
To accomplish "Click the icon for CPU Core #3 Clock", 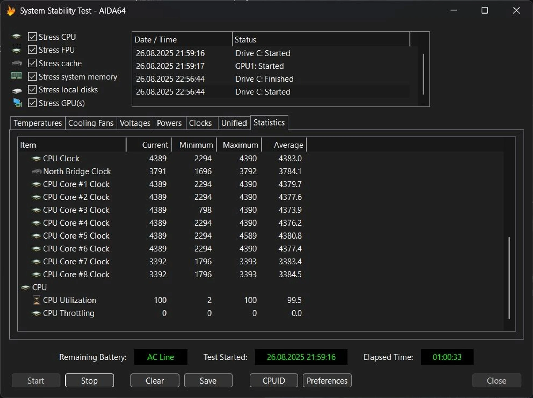I will [36, 210].
